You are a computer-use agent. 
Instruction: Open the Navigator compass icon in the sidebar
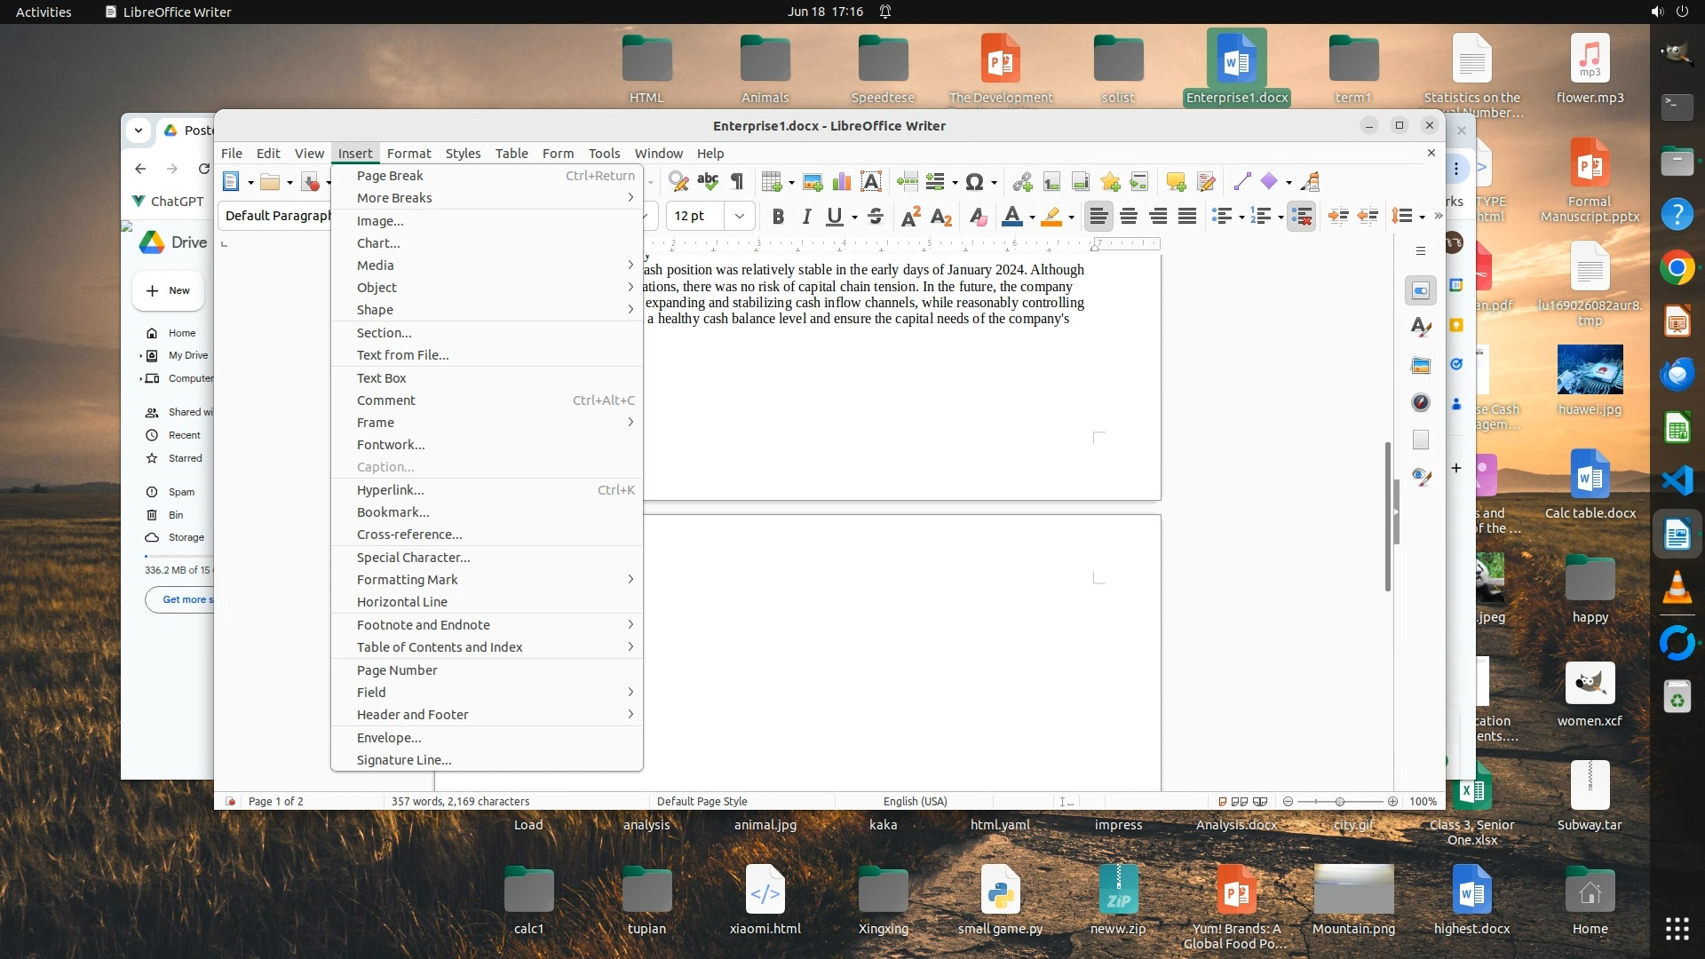(x=1421, y=402)
